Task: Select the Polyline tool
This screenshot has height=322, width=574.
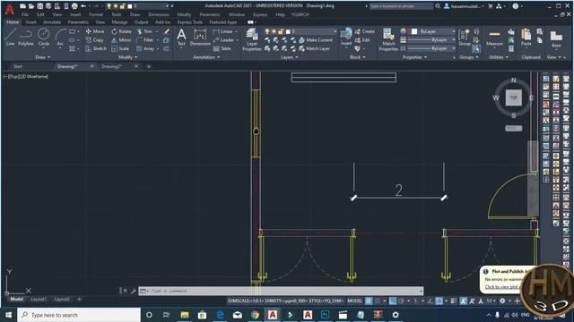Action: pyautogui.click(x=26, y=38)
